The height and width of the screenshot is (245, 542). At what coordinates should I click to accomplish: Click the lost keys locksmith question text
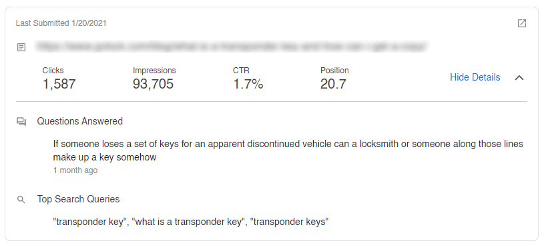(288, 150)
